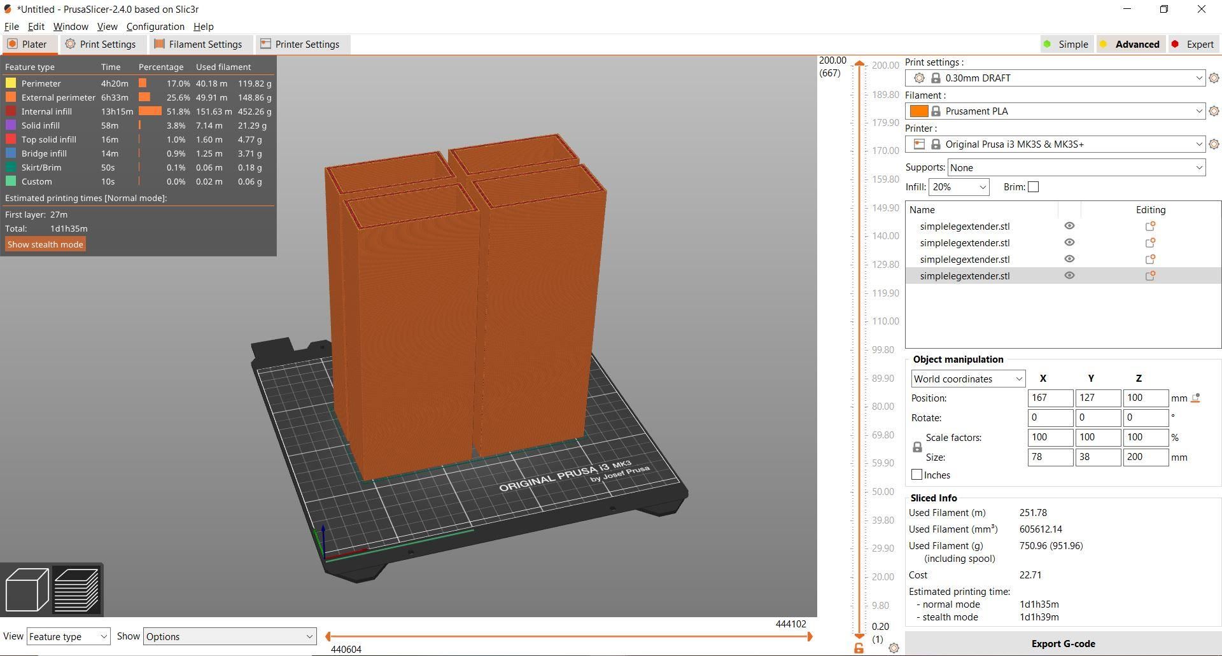Select the last simplelegextender.stl in the list

(x=965, y=276)
